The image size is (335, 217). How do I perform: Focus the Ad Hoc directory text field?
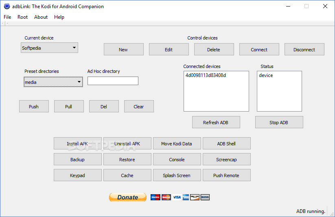113,81
